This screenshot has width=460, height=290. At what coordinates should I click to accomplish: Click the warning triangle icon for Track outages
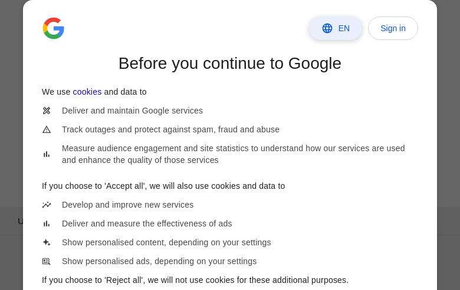(47, 129)
